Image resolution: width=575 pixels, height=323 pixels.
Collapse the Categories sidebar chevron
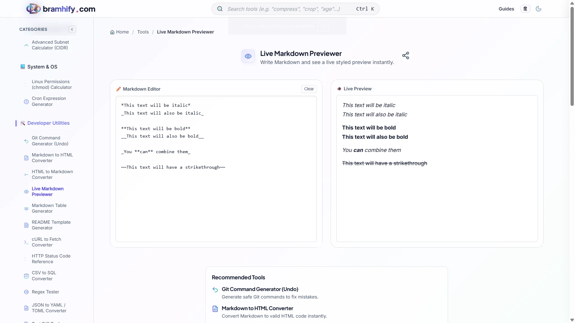[72, 29]
